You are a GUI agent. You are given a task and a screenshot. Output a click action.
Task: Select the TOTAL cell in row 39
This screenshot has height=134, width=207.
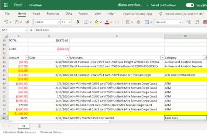18,40
